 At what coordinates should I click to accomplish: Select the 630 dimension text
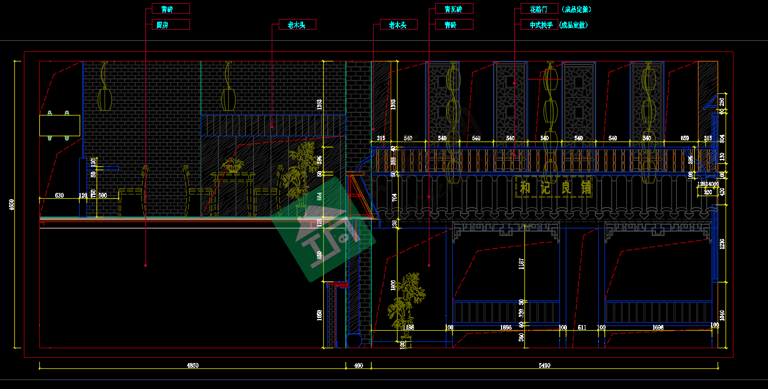[x=59, y=196]
